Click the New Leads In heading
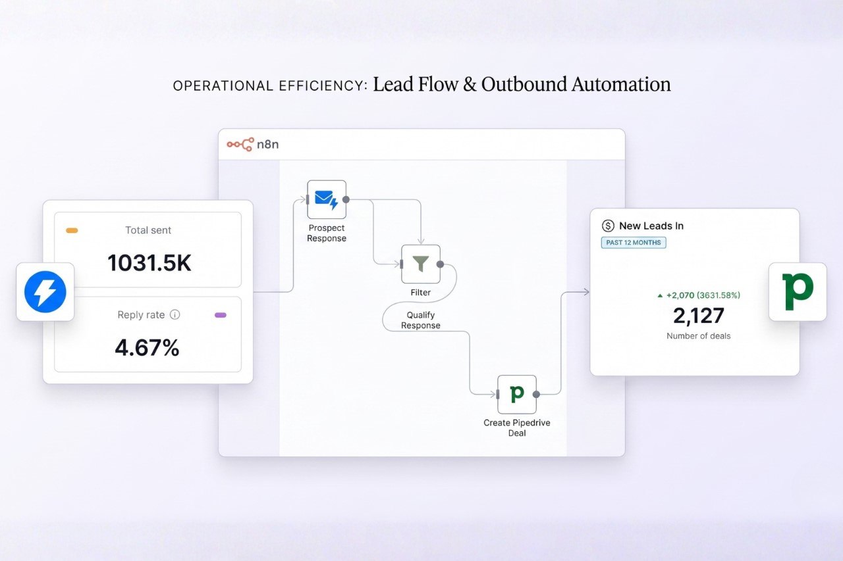The width and height of the screenshot is (843, 561). coord(651,226)
